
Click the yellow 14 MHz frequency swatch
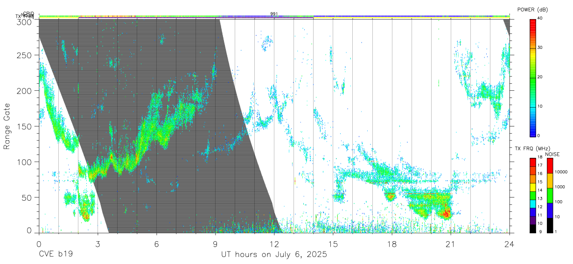click(x=533, y=187)
